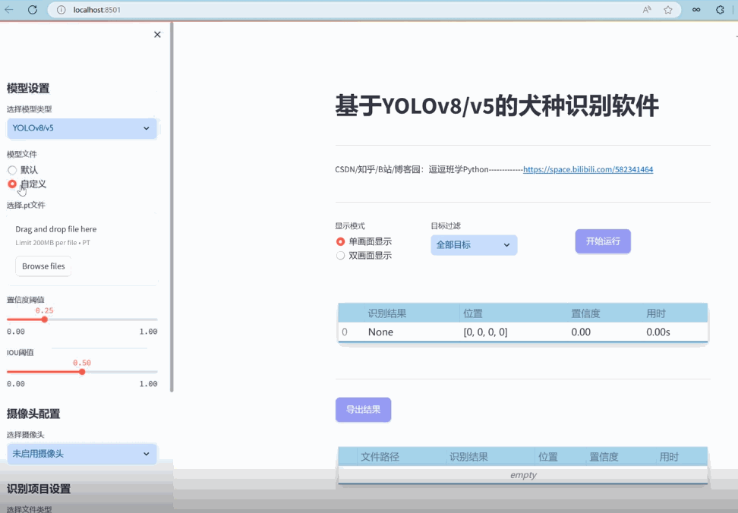Click Browse files to upload a model

[x=43, y=266]
